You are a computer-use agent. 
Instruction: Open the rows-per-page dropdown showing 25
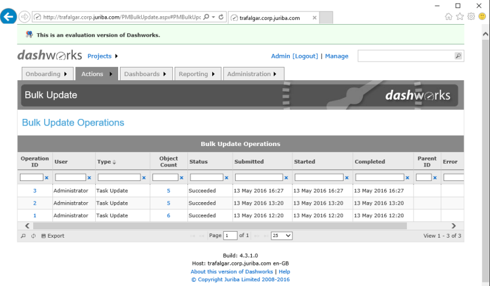pyautogui.click(x=281, y=236)
